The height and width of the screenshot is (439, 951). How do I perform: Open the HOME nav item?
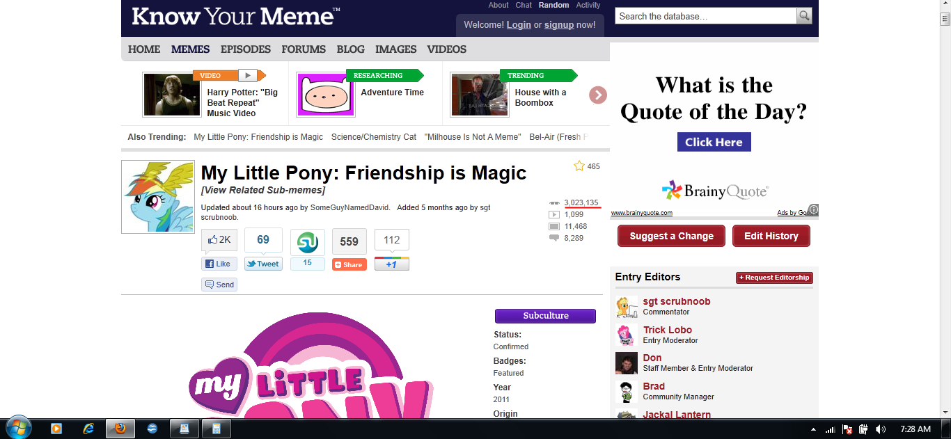[144, 49]
